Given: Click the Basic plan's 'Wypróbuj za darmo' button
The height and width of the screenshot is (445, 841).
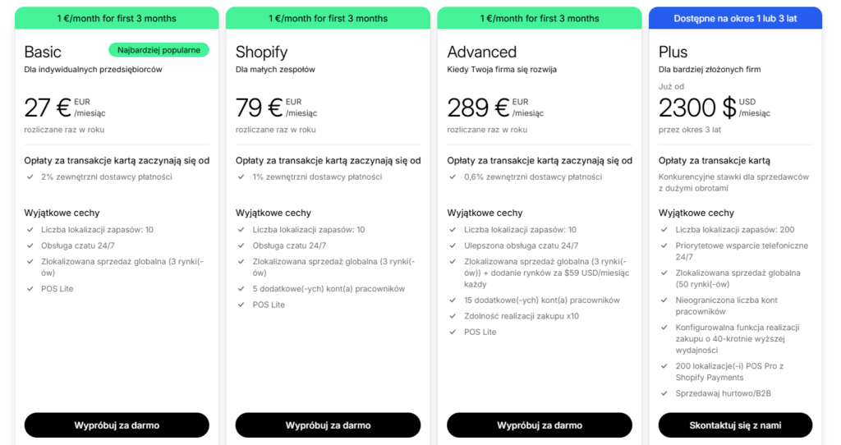Looking at the screenshot, I should pos(117,425).
